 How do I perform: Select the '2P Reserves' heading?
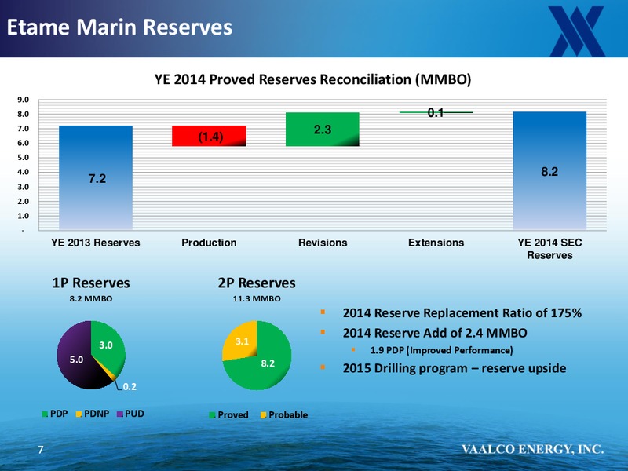coord(257,283)
